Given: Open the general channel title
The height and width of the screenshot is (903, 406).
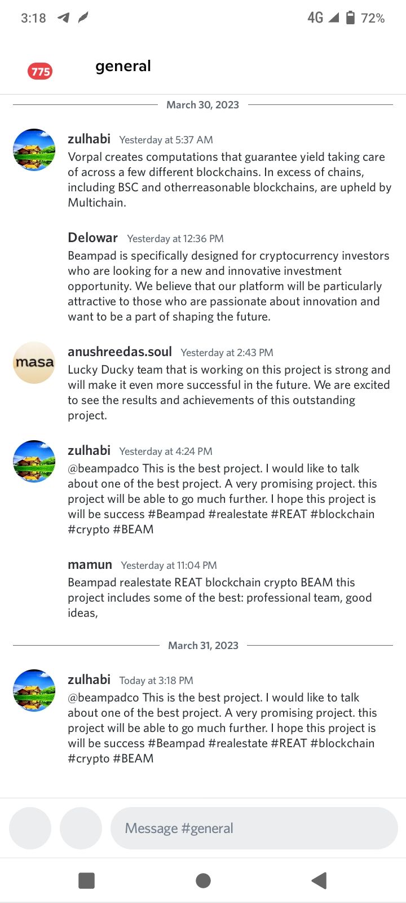Looking at the screenshot, I should coord(123,66).
